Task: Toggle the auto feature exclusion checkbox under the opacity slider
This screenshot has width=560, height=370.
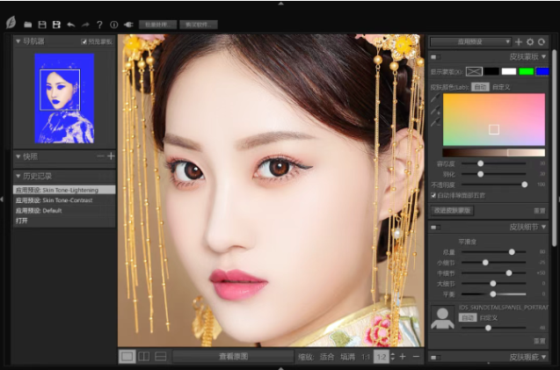Action: [433, 194]
